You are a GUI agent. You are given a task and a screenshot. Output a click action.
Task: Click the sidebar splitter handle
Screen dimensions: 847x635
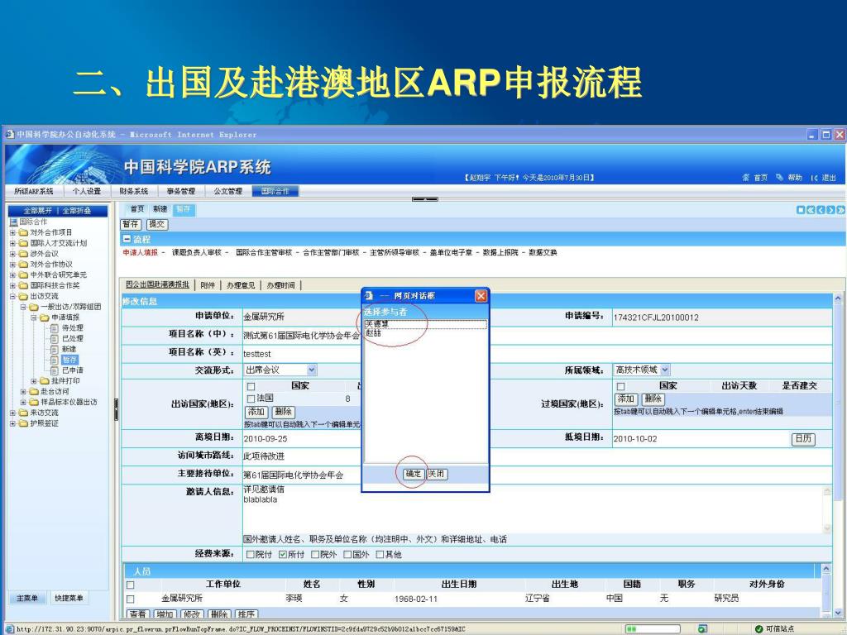tap(116, 410)
